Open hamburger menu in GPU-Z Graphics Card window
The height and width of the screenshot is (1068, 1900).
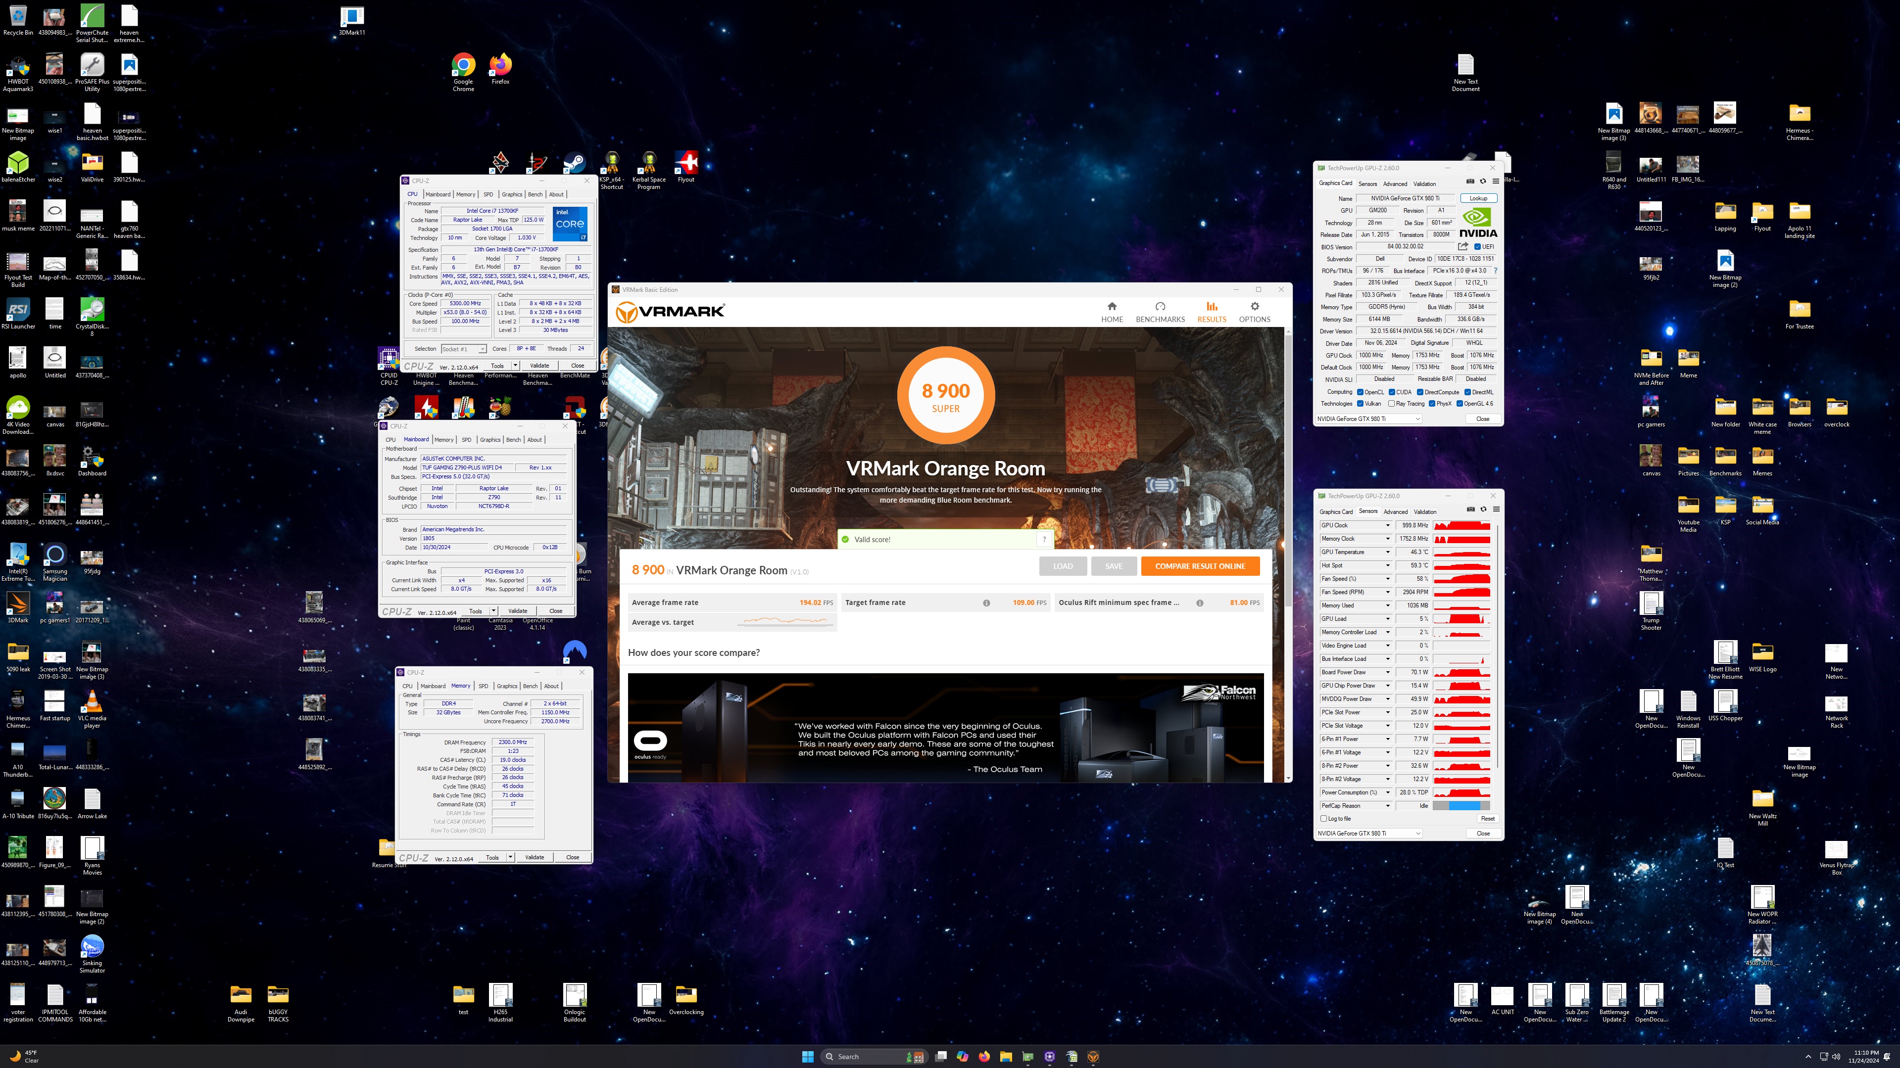(x=1496, y=182)
